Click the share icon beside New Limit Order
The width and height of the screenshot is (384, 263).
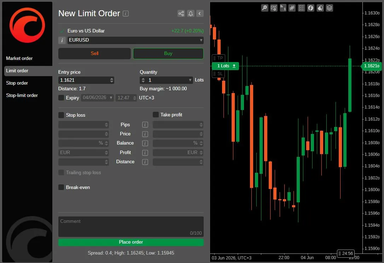click(181, 13)
